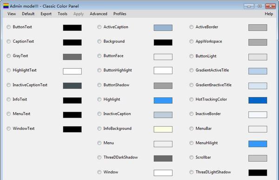Select the InactiveBorder radio button
The height and width of the screenshot is (180, 279).
pyautogui.click(x=191, y=113)
